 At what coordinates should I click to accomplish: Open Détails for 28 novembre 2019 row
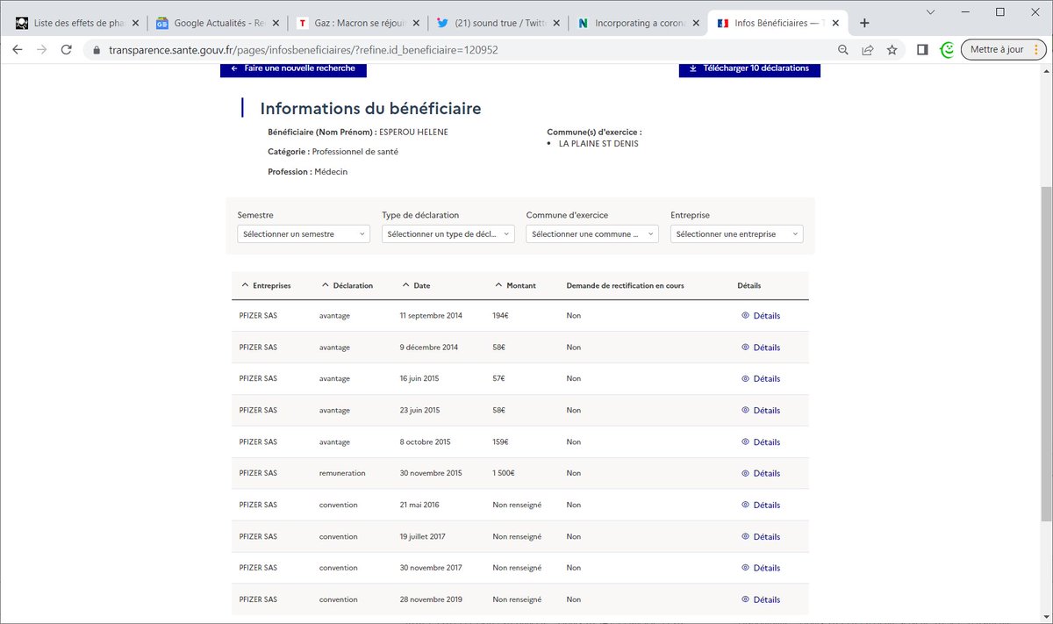point(761,600)
